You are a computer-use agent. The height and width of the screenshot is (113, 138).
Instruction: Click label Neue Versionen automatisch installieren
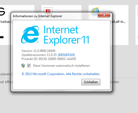pos(61,66)
